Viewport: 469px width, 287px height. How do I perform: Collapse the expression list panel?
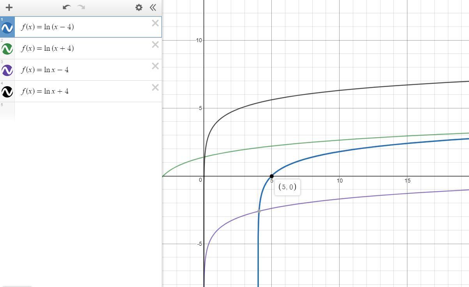[x=153, y=7]
